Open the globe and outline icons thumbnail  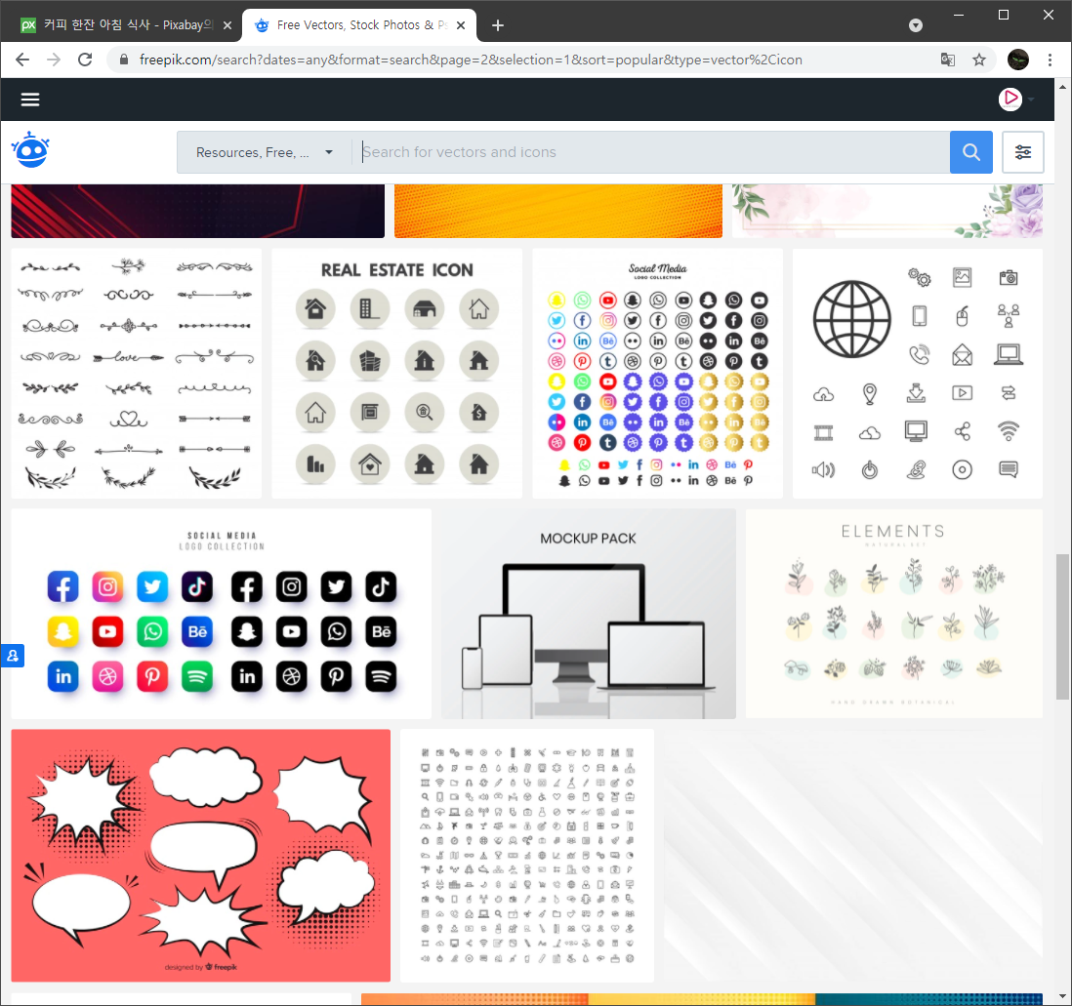click(x=918, y=373)
